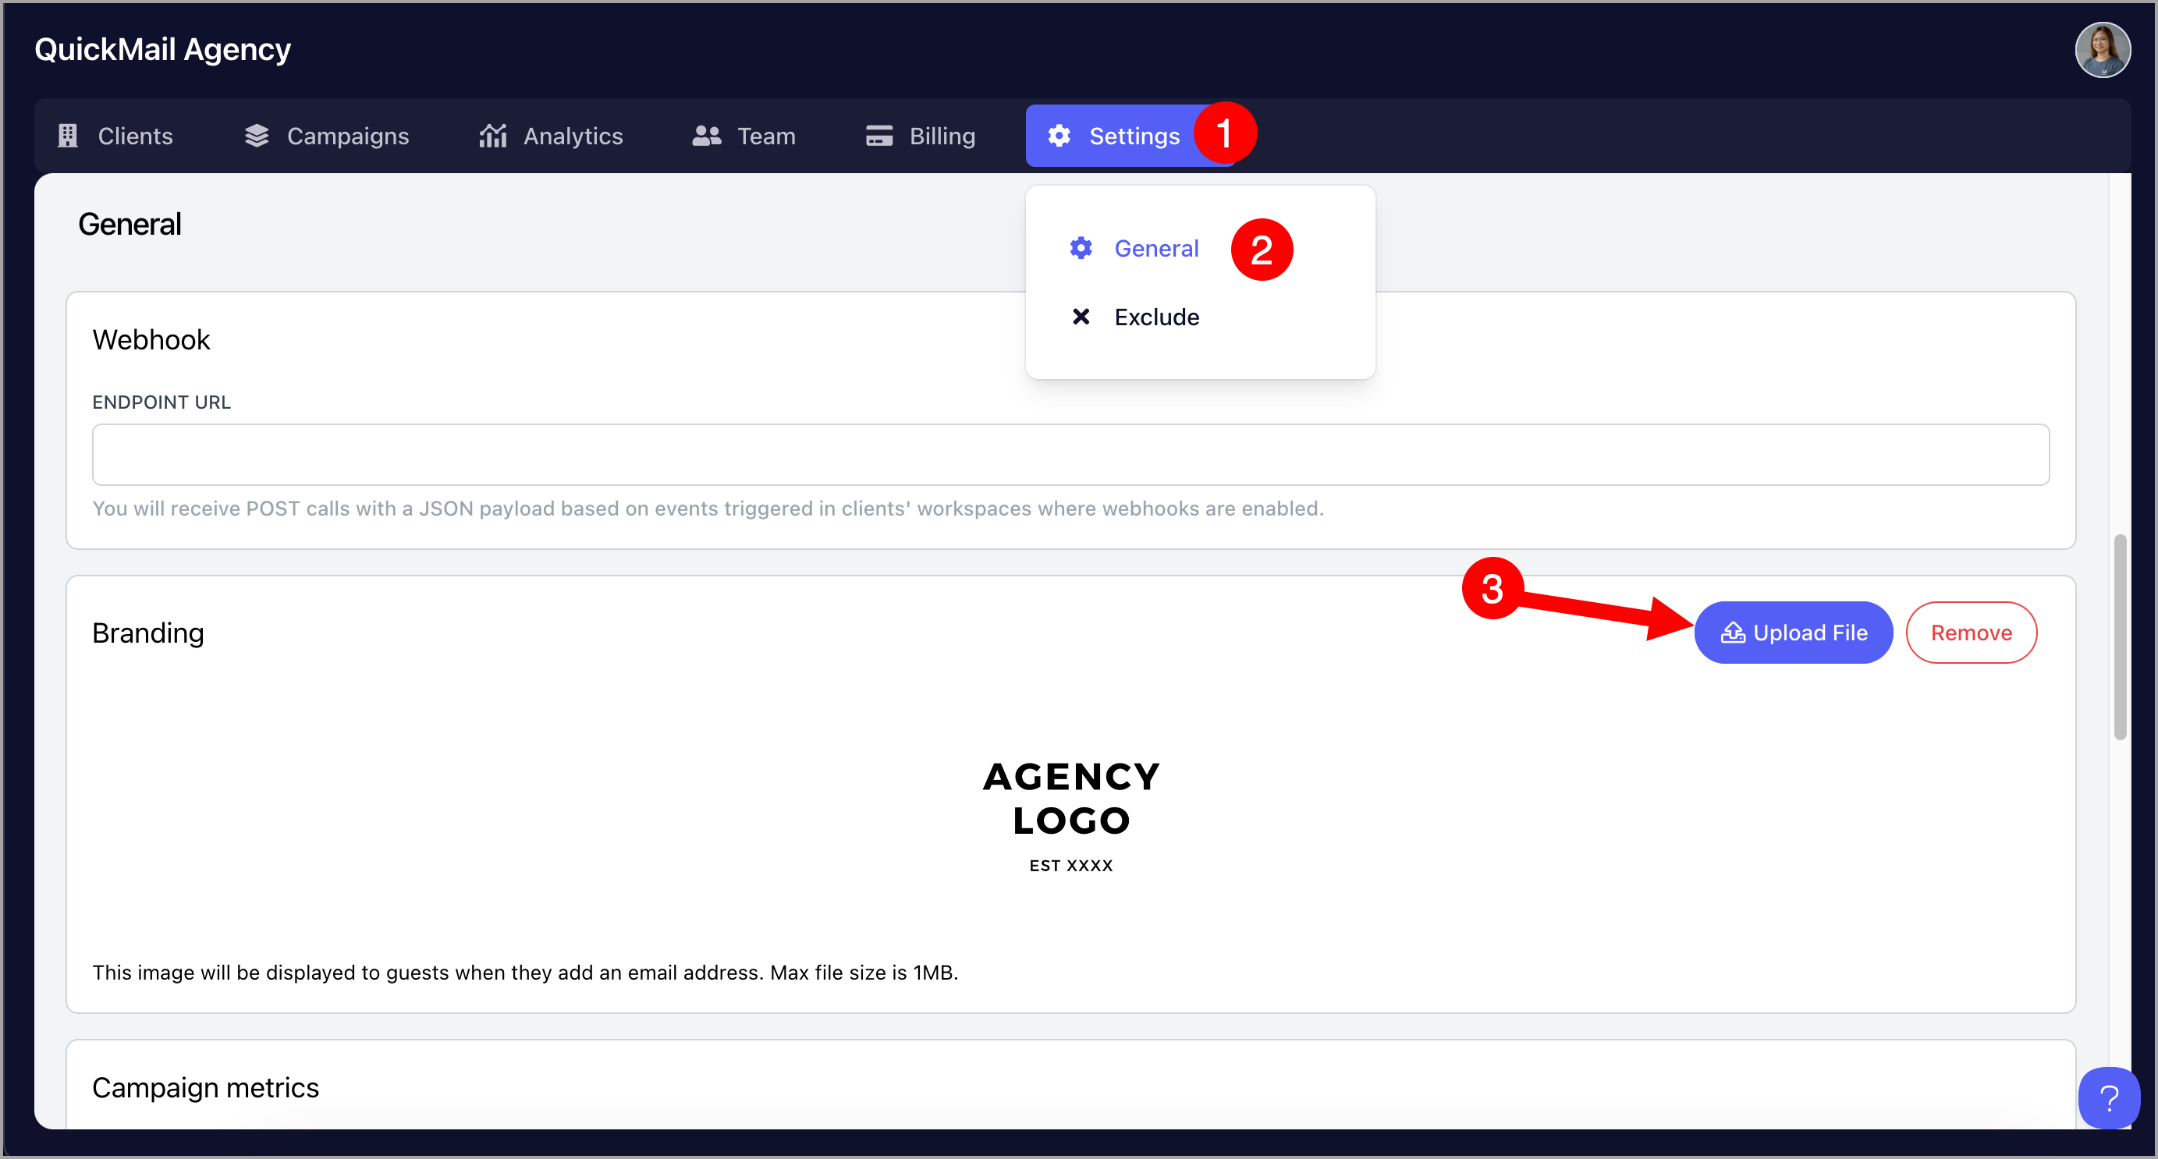Screen dimensions: 2158x1159
Task: Click the Settings gear icon in nav
Action: point(1059,136)
